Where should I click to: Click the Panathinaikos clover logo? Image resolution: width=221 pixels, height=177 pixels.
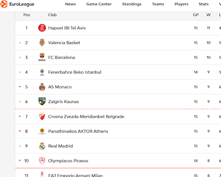coord(42,131)
